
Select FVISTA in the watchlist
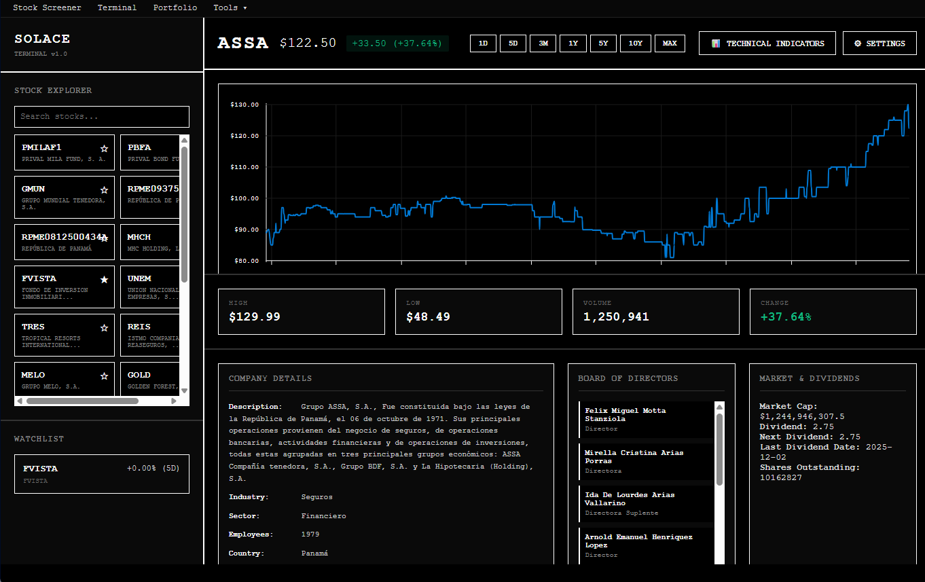(101, 473)
